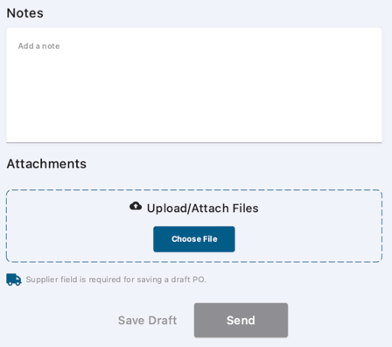Viewport: 392px width, 347px height.
Task: Select the gray Send button label
Action: tap(241, 321)
